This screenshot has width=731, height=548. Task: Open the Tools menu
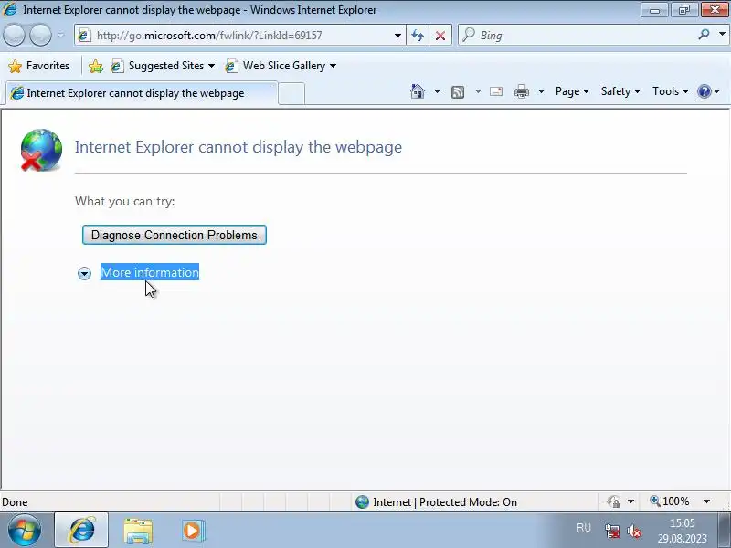point(671,91)
